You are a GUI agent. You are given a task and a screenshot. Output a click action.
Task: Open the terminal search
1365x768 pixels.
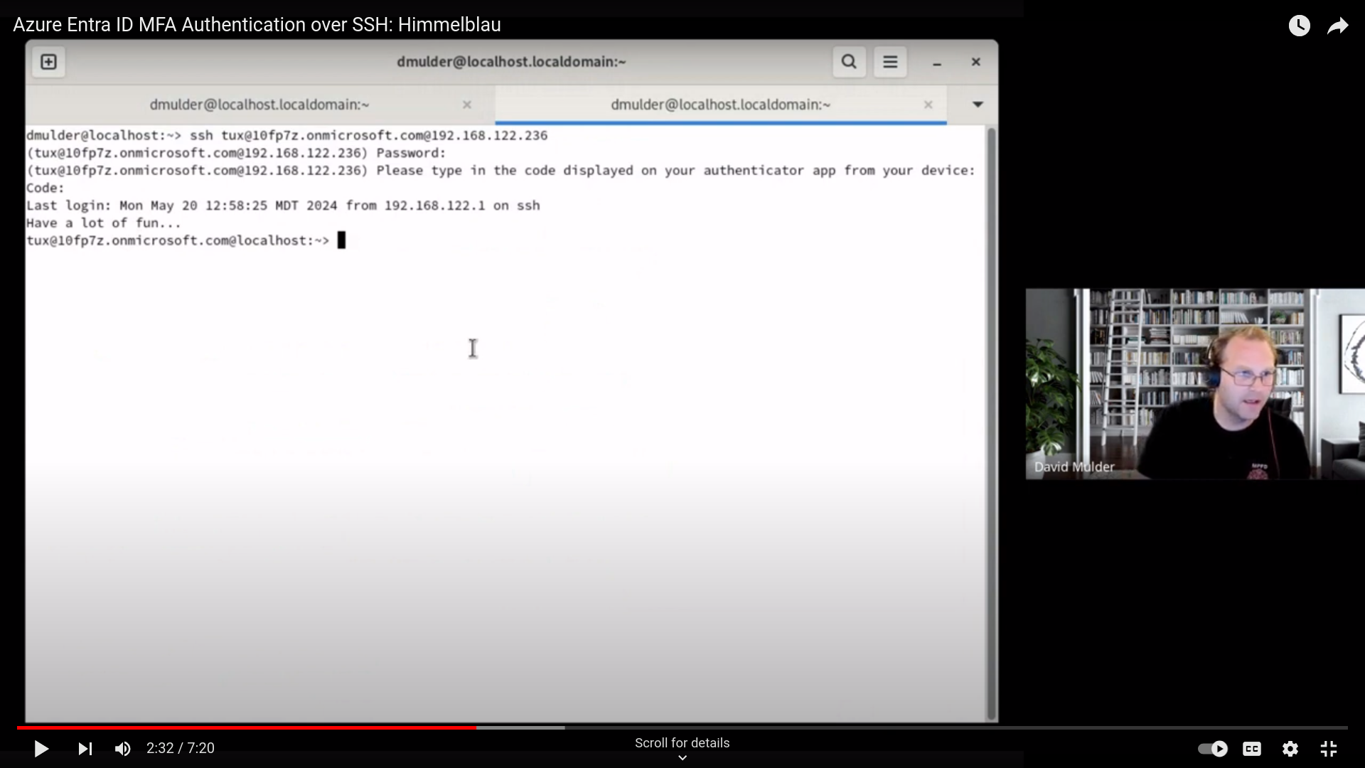pos(849,62)
